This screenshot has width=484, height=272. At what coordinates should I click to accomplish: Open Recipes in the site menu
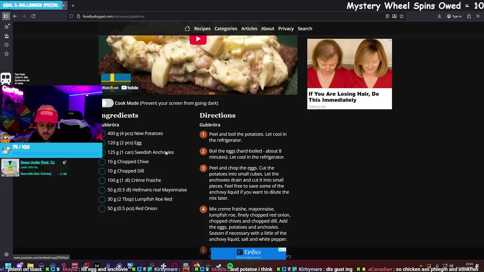click(202, 29)
